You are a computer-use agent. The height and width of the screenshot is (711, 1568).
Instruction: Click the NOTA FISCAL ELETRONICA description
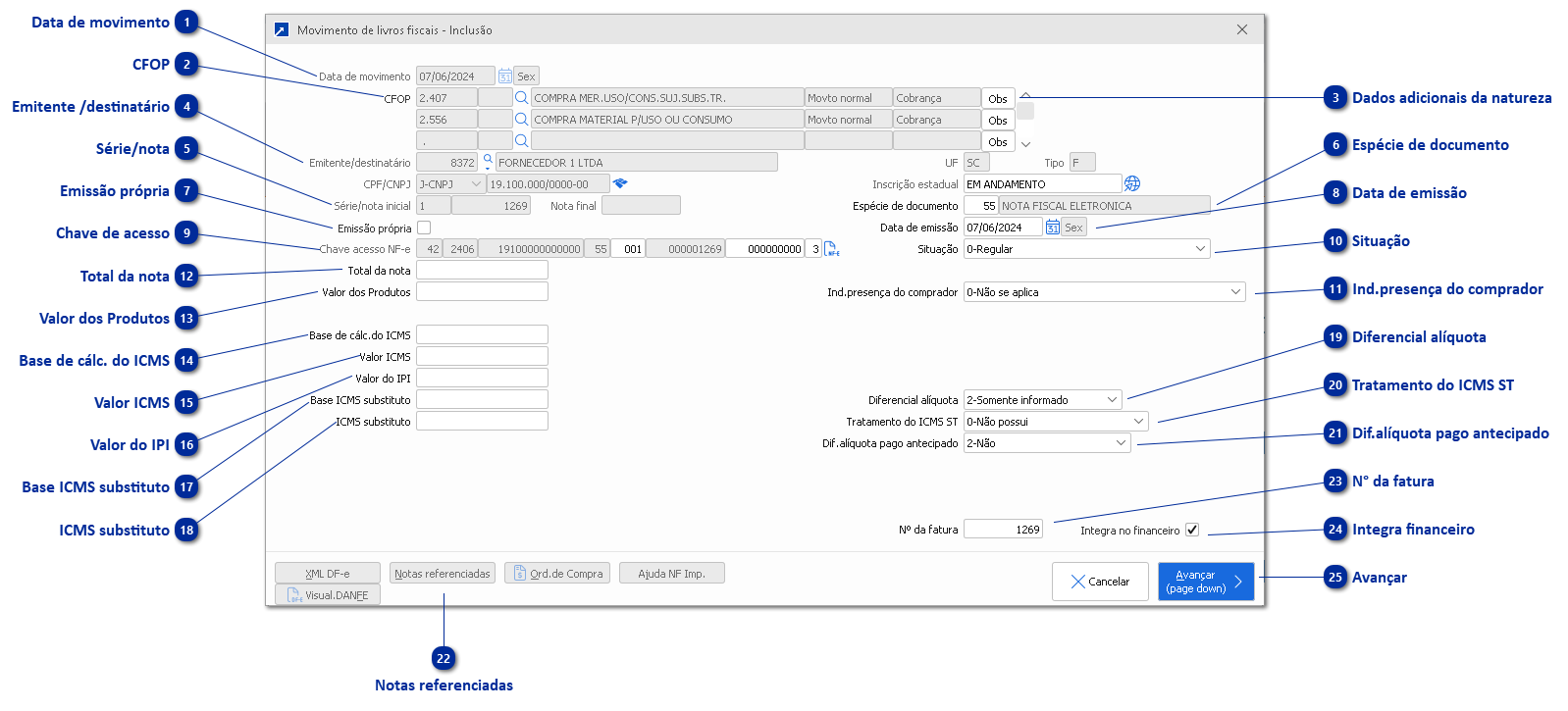1105,206
